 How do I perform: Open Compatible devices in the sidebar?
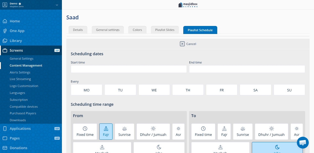[23, 107]
